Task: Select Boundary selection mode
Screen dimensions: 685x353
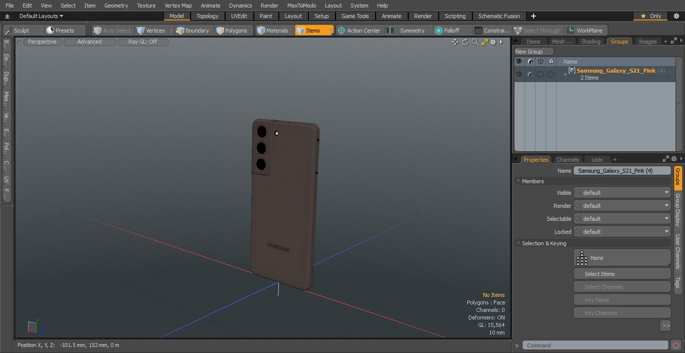Action: 193,31
